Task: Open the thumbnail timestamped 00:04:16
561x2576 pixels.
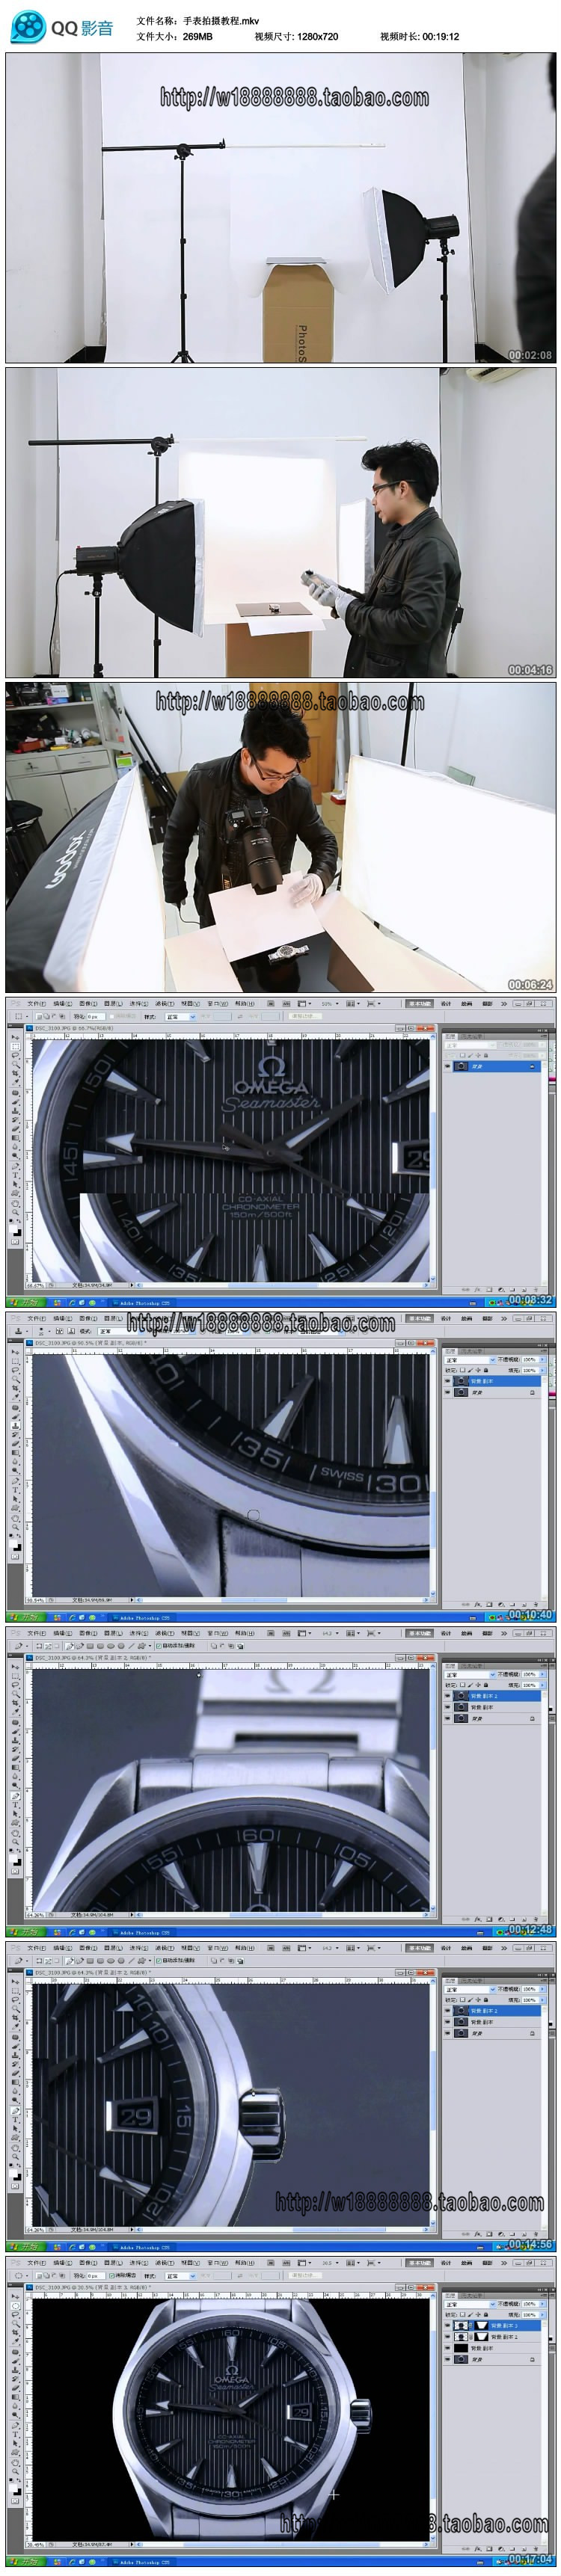Action: (280, 523)
